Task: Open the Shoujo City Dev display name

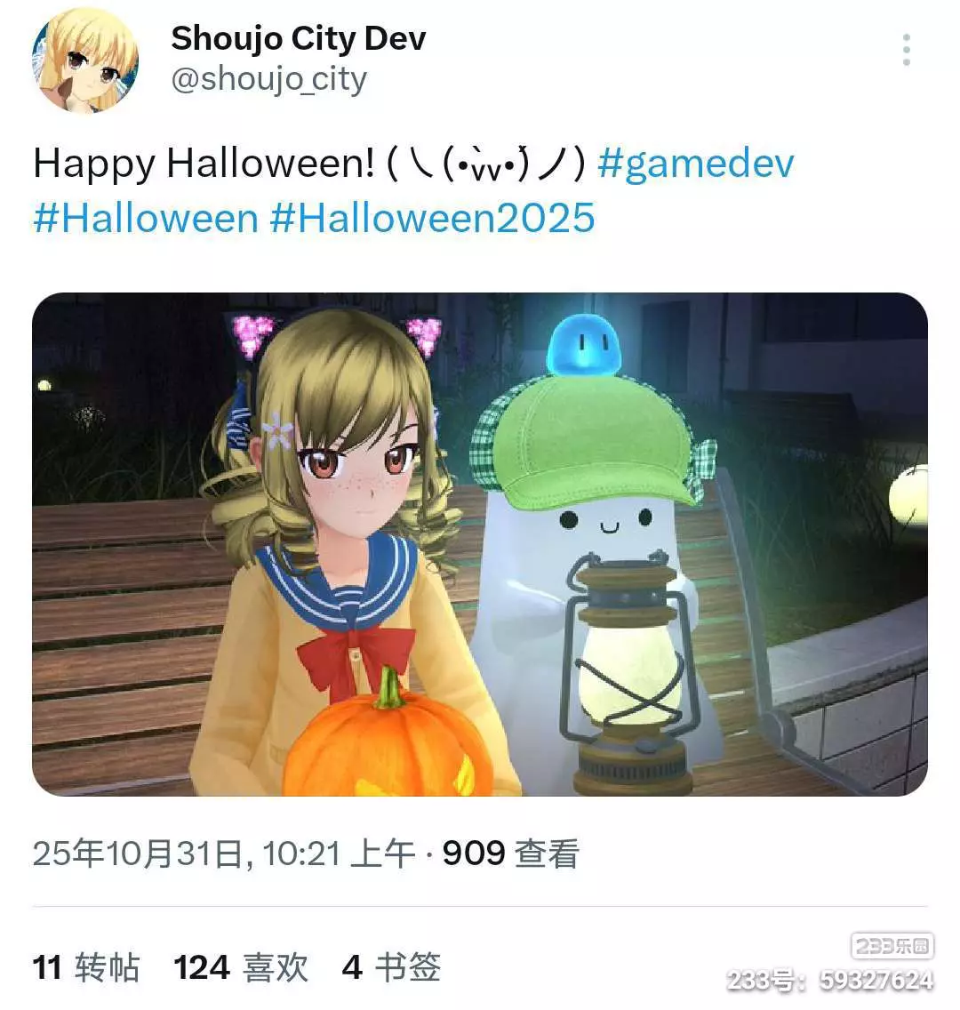Action: (298, 38)
